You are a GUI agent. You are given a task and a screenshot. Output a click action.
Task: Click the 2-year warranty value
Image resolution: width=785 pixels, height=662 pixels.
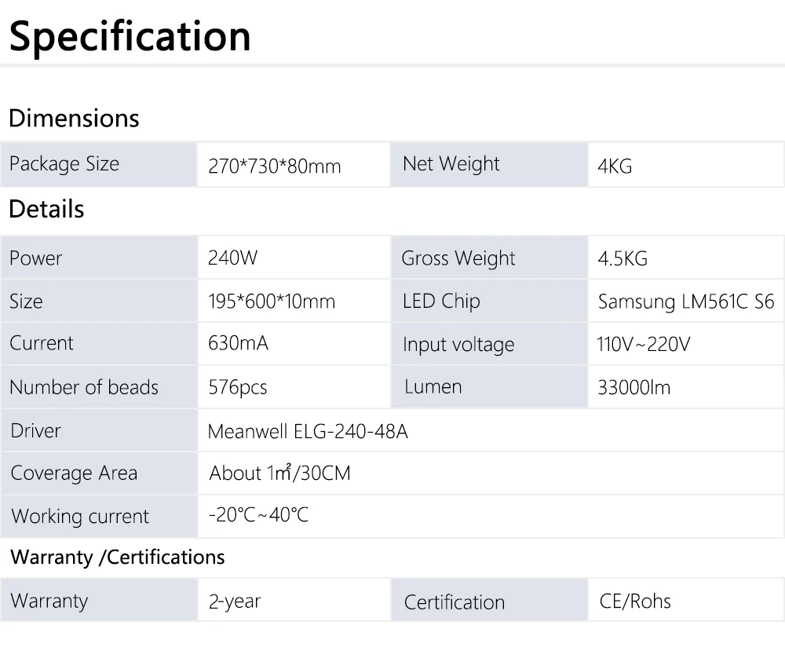tap(235, 602)
